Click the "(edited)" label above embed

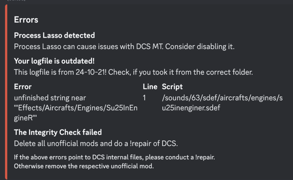[x=16, y=1]
